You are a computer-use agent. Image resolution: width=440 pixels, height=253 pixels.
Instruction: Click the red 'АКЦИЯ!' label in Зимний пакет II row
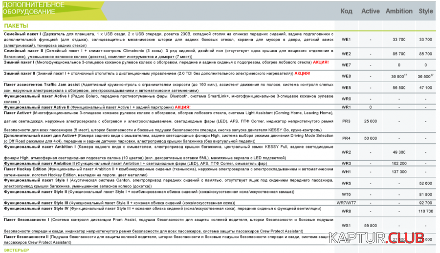click(x=302, y=73)
